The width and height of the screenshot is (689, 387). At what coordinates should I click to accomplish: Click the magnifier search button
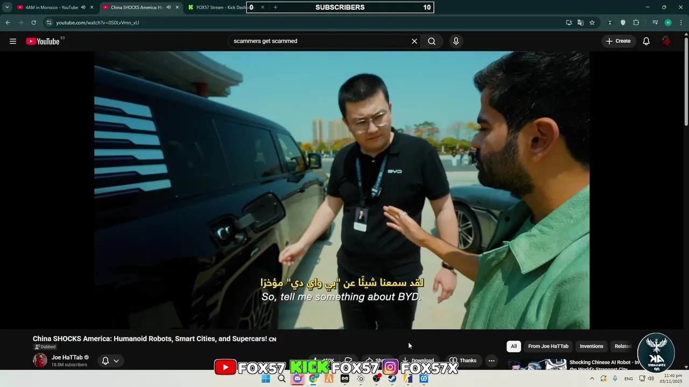click(x=432, y=41)
